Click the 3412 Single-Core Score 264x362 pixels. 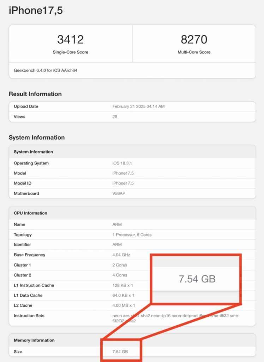tap(70, 40)
